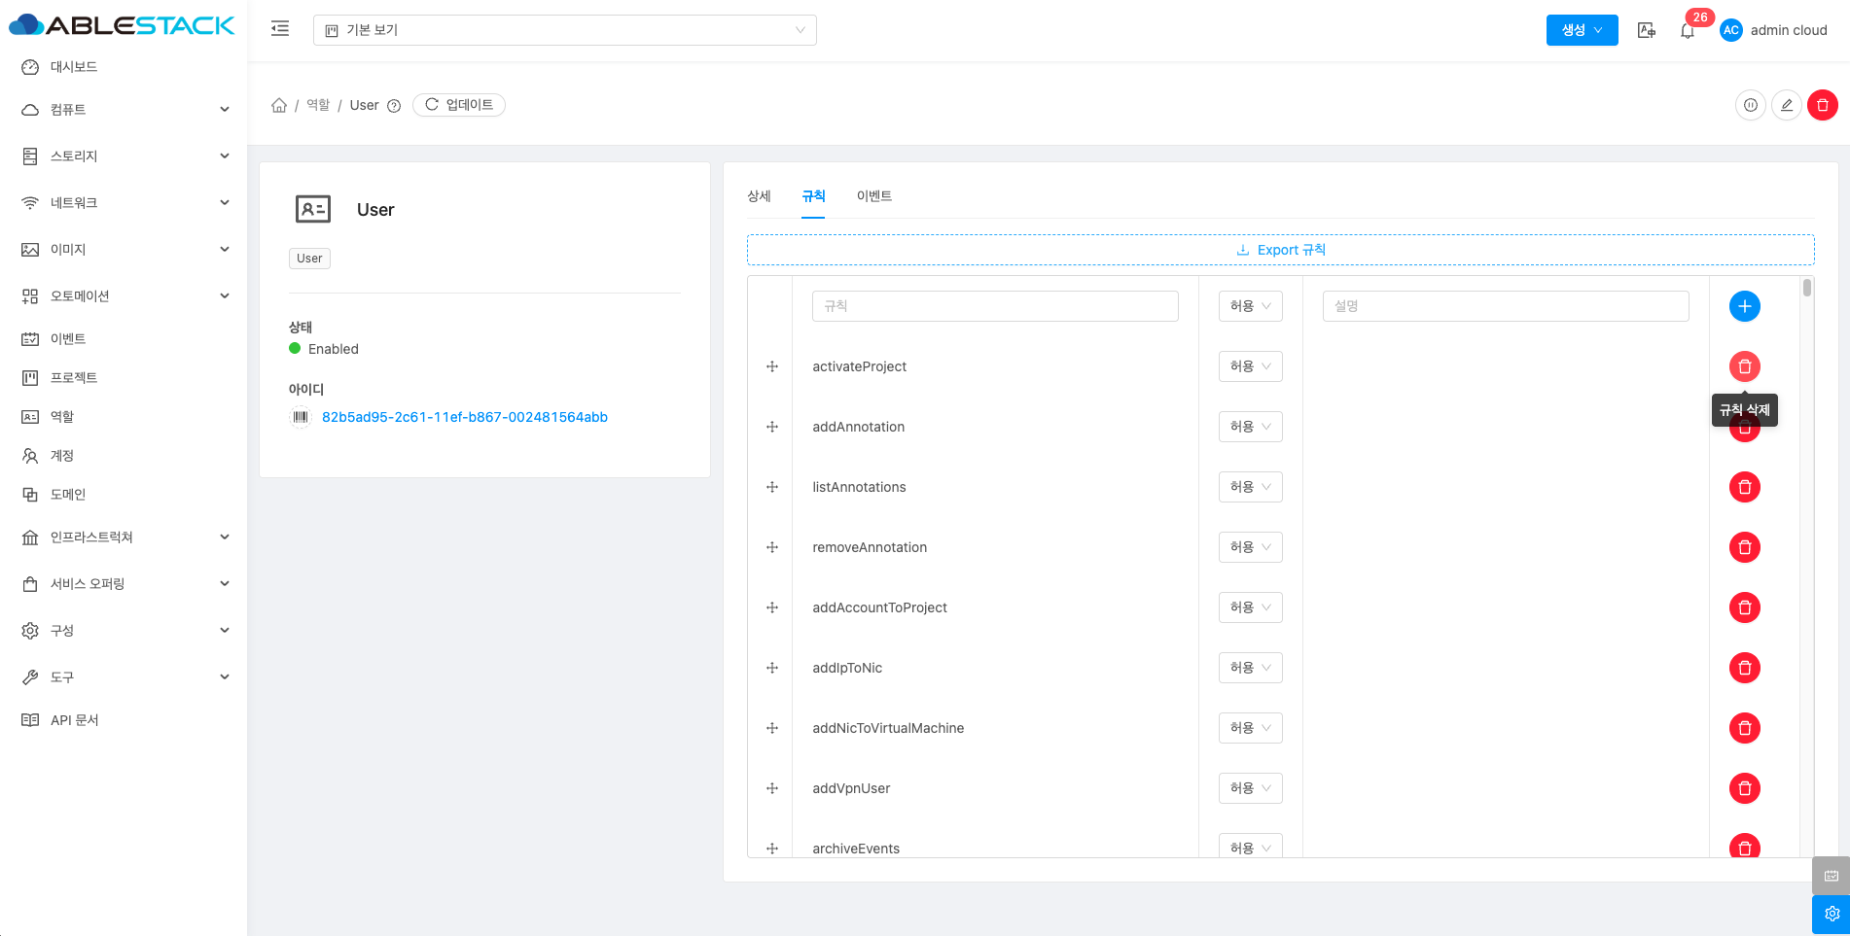
Task: Click the role ID link
Action: [464, 417]
